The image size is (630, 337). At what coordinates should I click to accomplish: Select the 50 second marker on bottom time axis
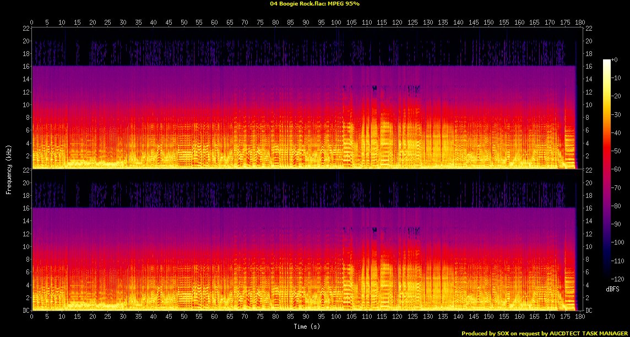[184, 317]
